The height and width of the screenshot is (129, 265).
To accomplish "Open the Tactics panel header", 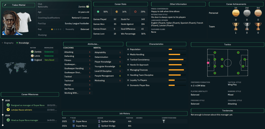I will (227, 44).
